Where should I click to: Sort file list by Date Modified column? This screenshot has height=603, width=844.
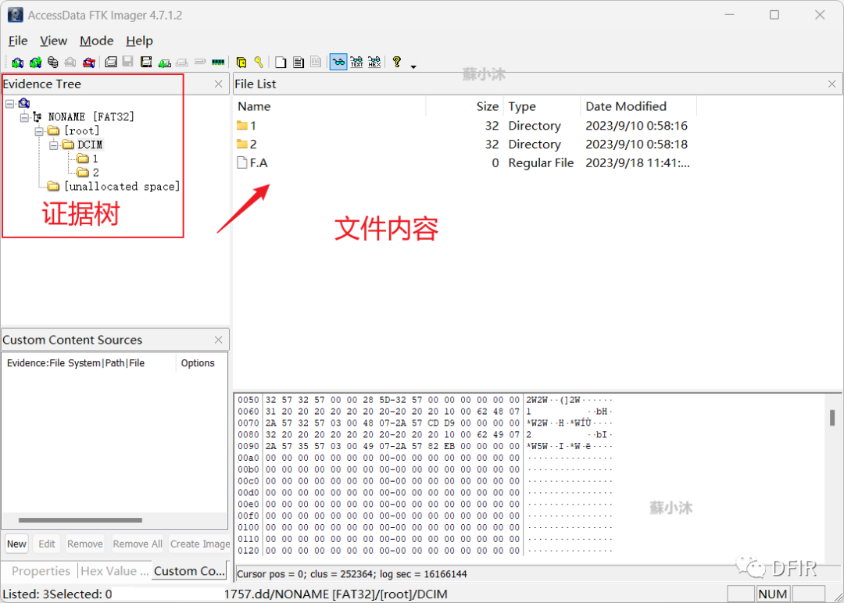point(639,106)
